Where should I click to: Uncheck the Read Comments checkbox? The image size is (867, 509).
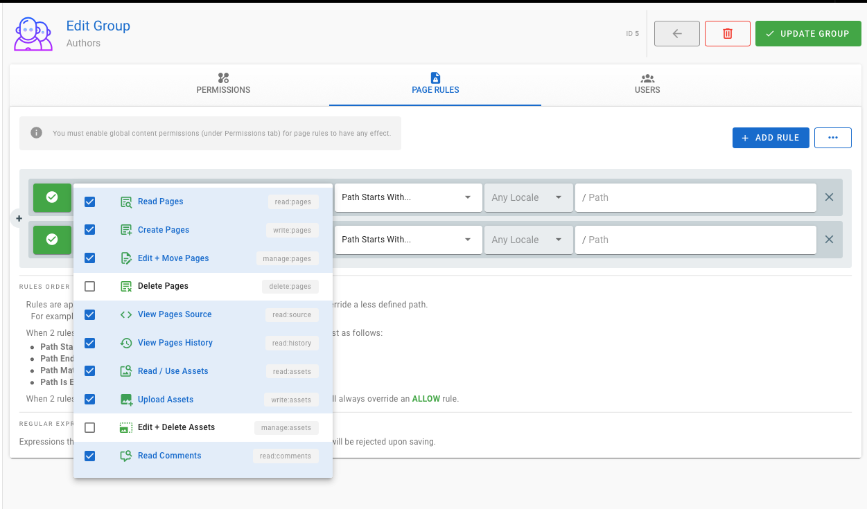click(89, 456)
